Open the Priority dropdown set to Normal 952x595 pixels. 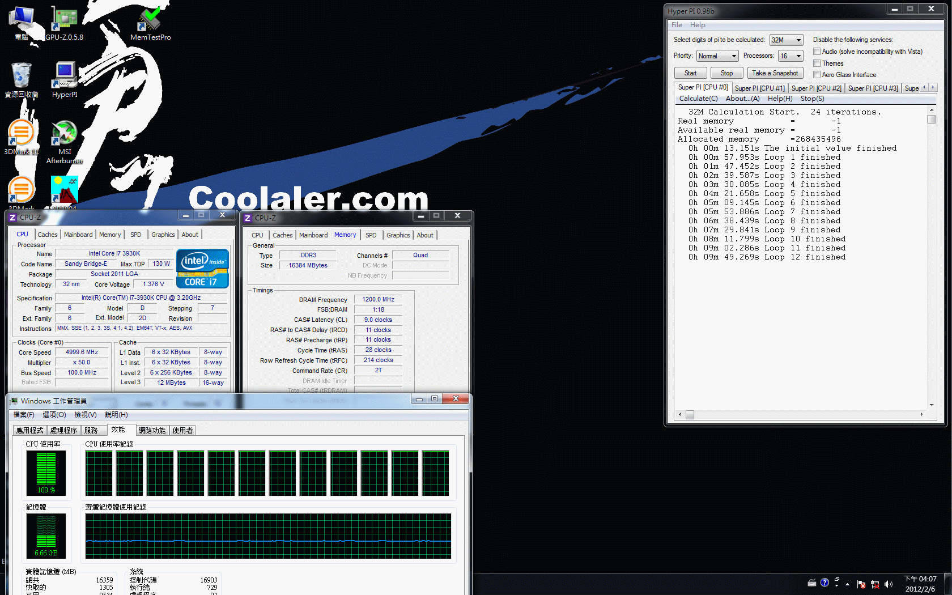[717, 56]
